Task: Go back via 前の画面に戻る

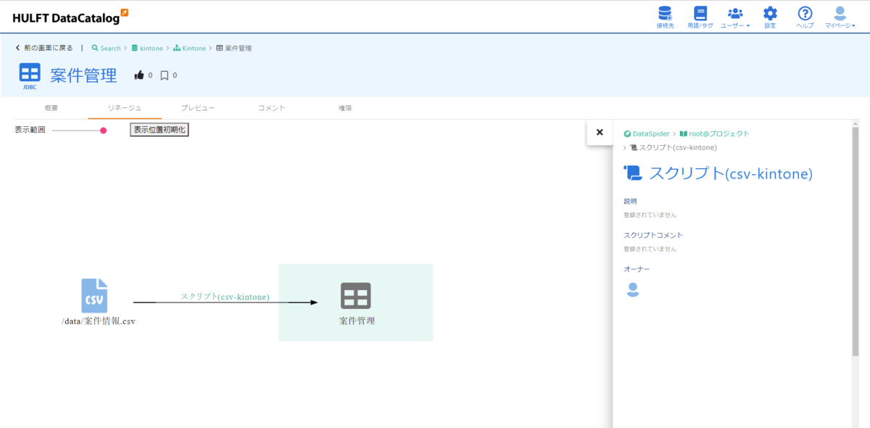Action: pyautogui.click(x=44, y=48)
